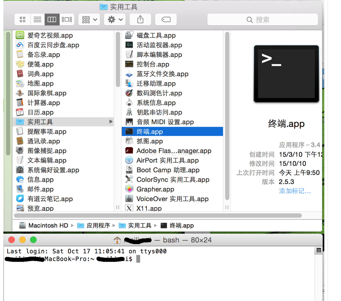Select Grapher.app row
This screenshot has height=301, width=341.
(x=172, y=189)
